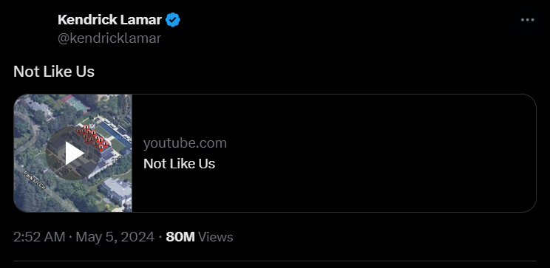Click the white-roofed house at thumbnail bottom

tap(116, 190)
